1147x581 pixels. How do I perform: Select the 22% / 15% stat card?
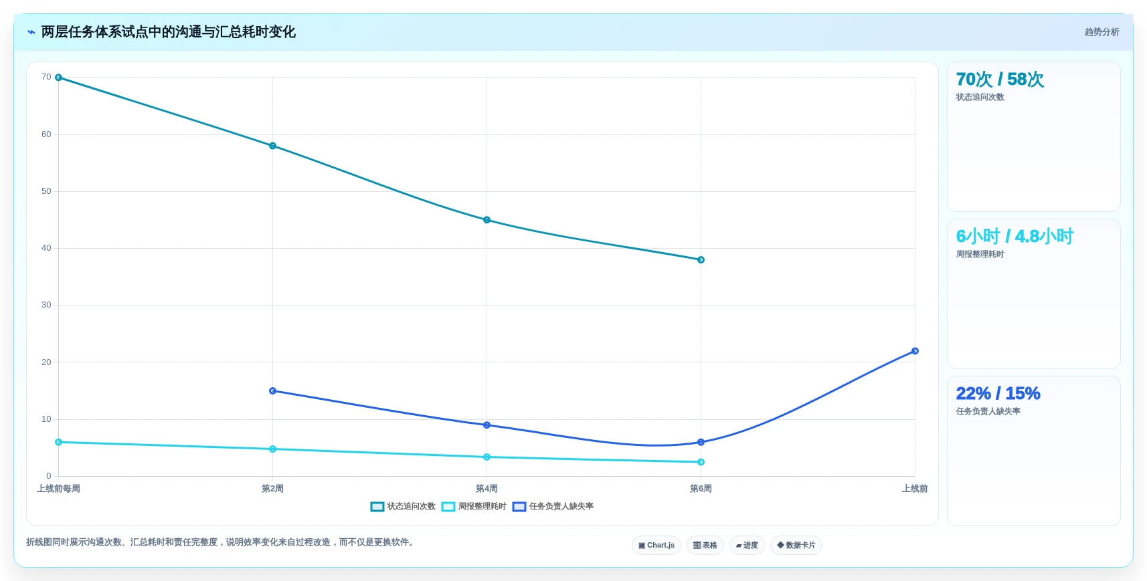tap(1034, 451)
